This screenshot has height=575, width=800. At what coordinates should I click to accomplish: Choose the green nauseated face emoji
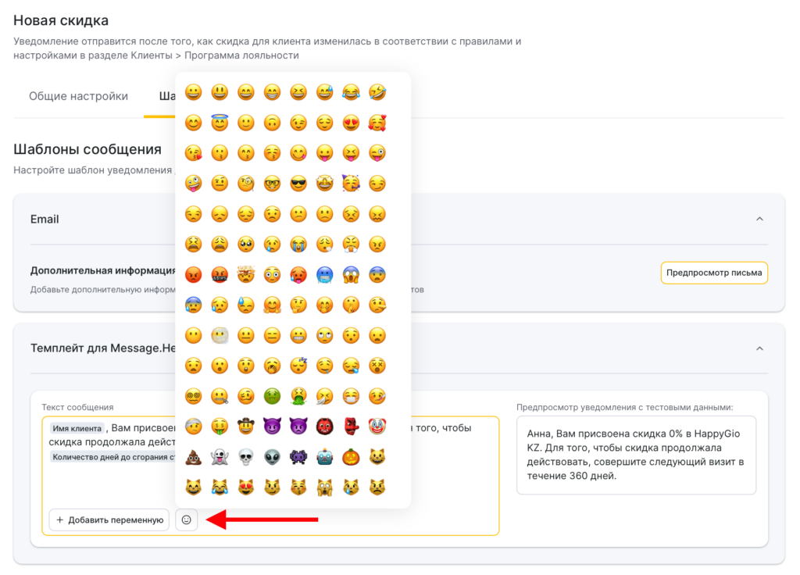[x=272, y=397]
